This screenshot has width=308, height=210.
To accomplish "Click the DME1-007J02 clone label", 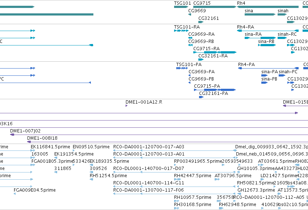I will pos(25,131).
